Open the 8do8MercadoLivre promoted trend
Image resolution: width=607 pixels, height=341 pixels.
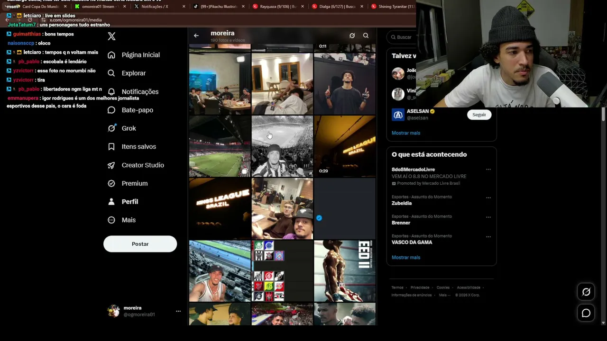click(x=413, y=170)
